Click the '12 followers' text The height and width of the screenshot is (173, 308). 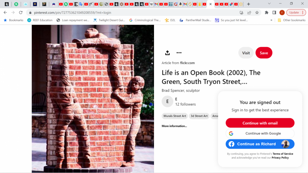click(185, 104)
